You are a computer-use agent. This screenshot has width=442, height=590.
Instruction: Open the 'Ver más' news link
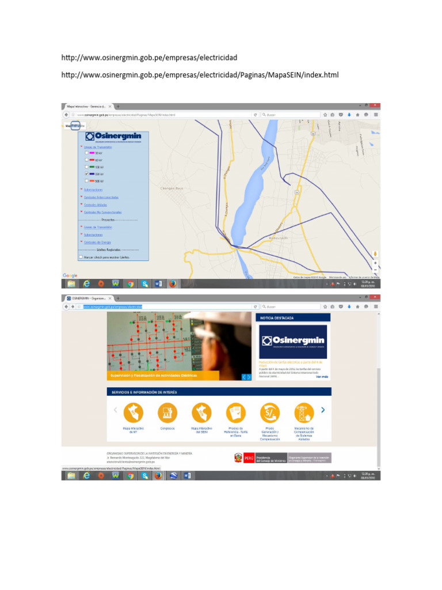[322, 377]
